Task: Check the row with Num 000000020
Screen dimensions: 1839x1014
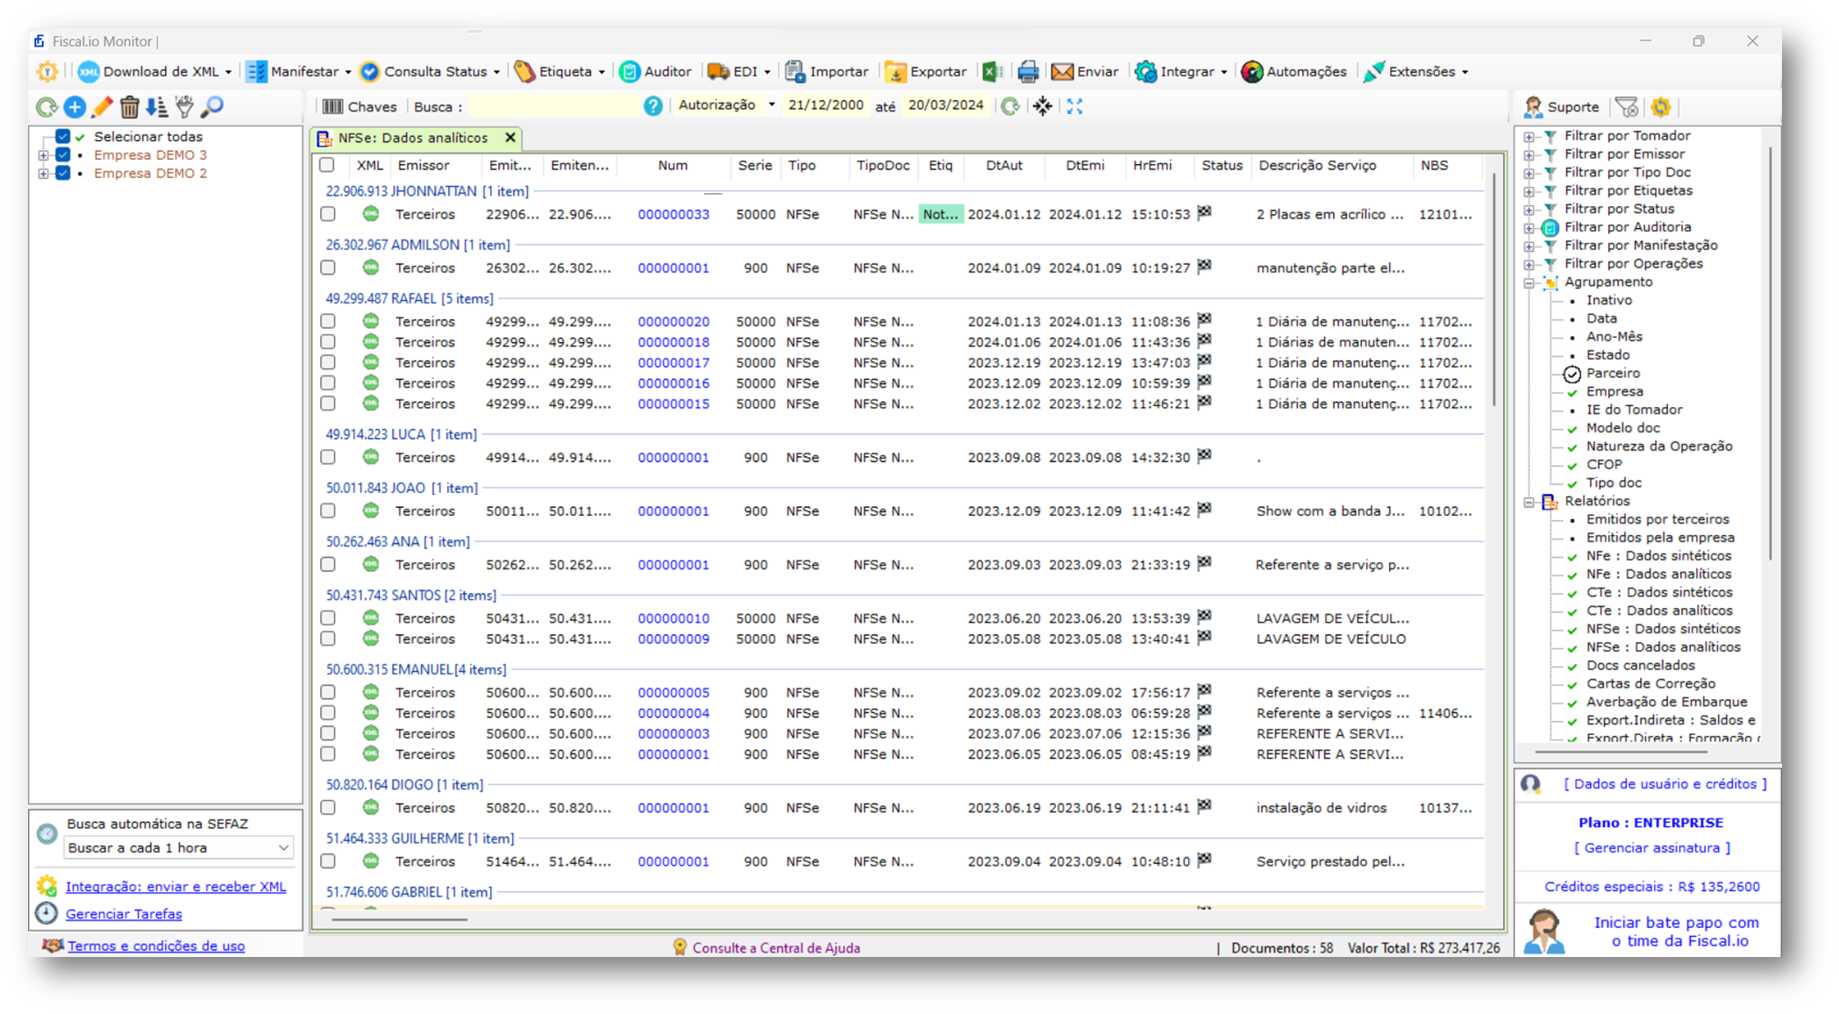Action: (x=328, y=322)
